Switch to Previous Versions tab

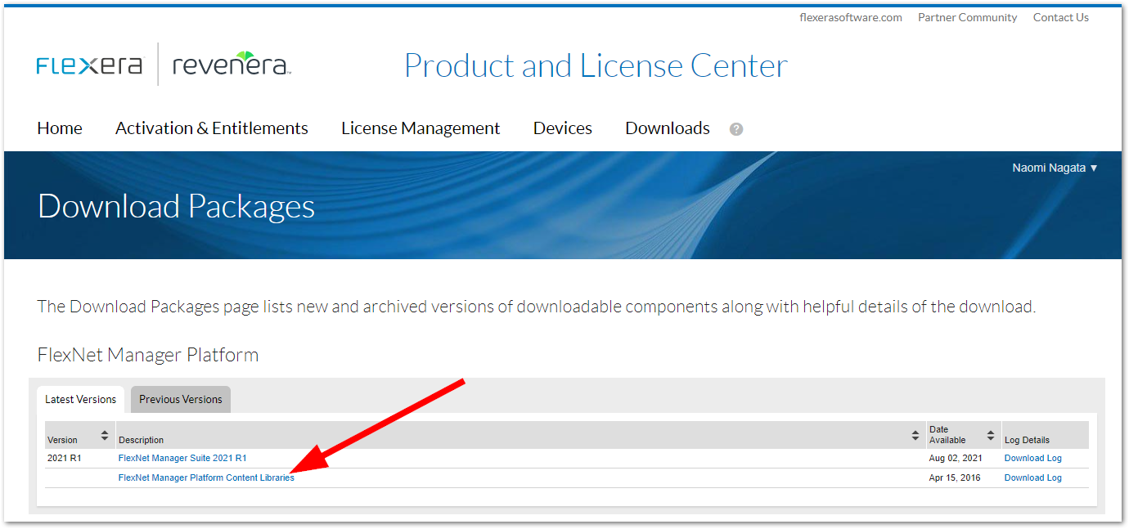click(x=181, y=400)
